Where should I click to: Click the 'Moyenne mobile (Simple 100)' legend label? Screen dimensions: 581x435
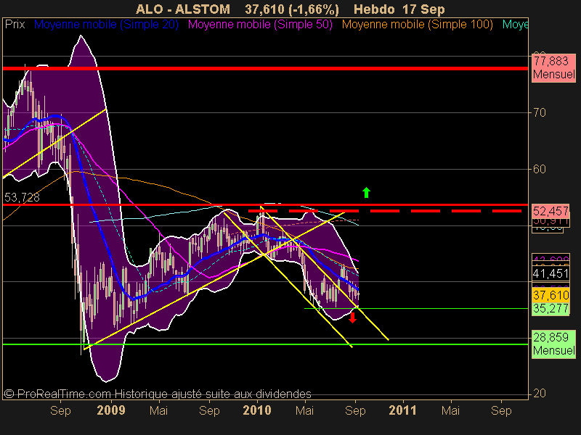[417, 25]
